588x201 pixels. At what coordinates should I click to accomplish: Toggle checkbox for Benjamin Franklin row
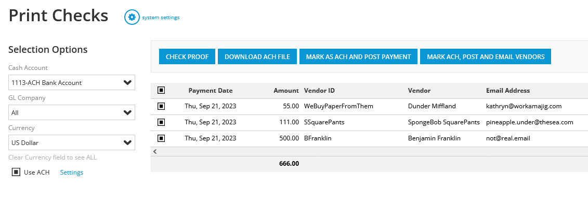[x=161, y=138]
